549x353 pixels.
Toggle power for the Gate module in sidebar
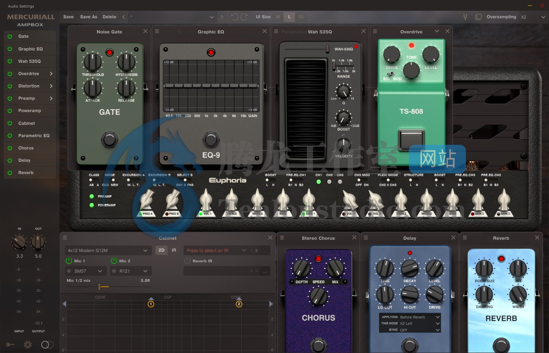pos(10,36)
